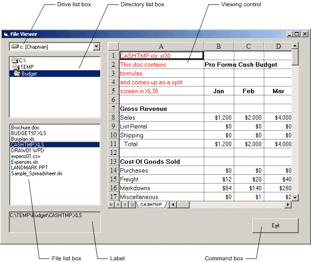The image size is (311, 262).
Task: Go to first sheet tab arrow
Action: tap(111, 205)
